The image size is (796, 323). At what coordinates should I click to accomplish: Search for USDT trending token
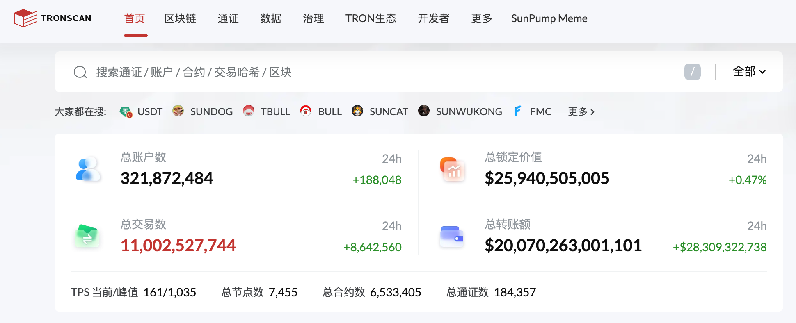150,111
